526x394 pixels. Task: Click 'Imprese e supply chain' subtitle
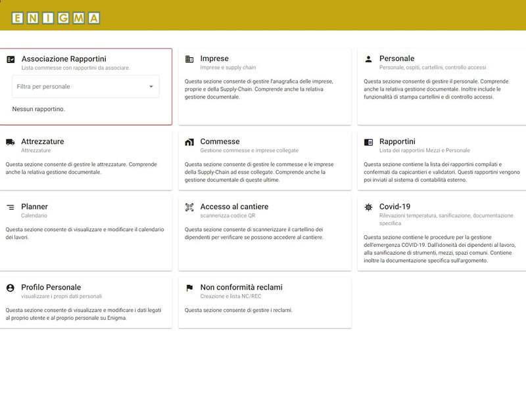tap(228, 68)
